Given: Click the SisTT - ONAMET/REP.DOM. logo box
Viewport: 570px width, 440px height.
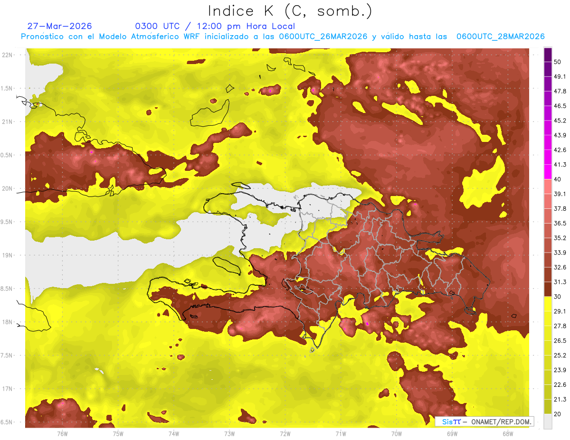Looking at the screenshot, I should (x=484, y=421).
